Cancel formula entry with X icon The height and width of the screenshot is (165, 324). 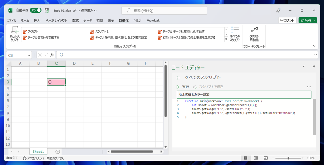pyautogui.click(x=40, y=55)
